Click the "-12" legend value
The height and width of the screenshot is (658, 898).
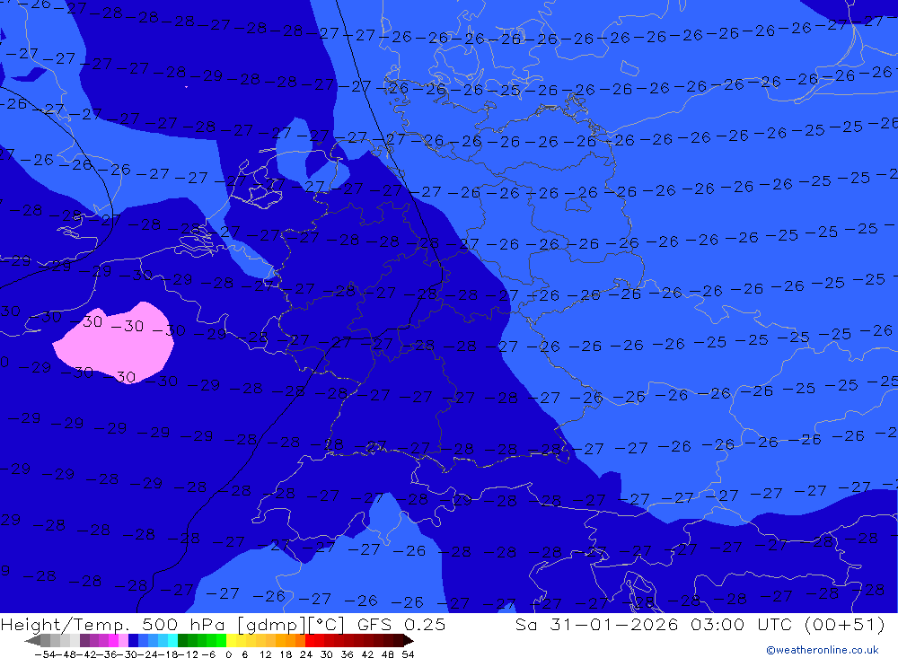(x=188, y=654)
